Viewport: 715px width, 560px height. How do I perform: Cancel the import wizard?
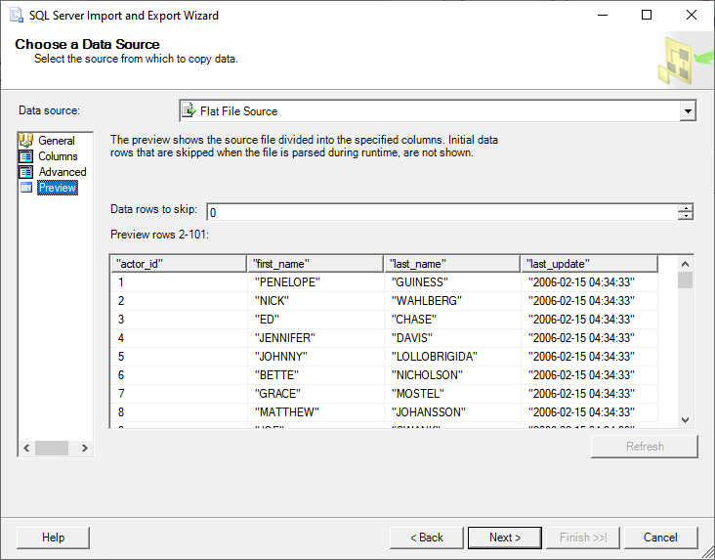pos(660,538)
